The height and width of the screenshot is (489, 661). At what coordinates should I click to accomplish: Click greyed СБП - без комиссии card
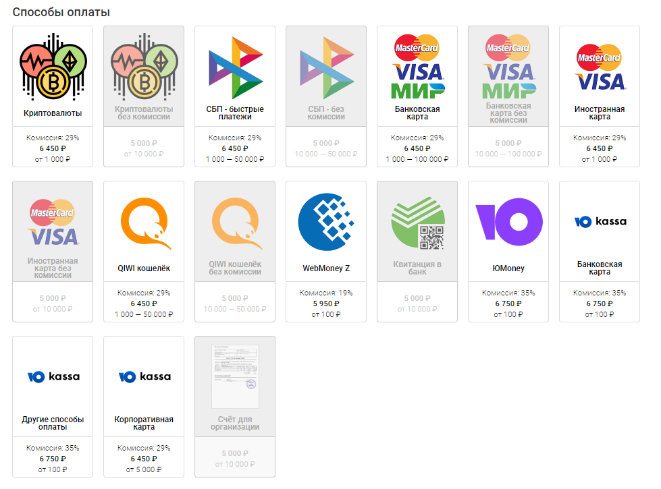[326, 96]
